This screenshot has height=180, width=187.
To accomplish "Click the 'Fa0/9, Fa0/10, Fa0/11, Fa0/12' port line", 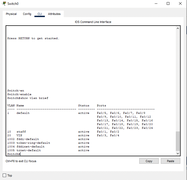I will click(124, 117).
